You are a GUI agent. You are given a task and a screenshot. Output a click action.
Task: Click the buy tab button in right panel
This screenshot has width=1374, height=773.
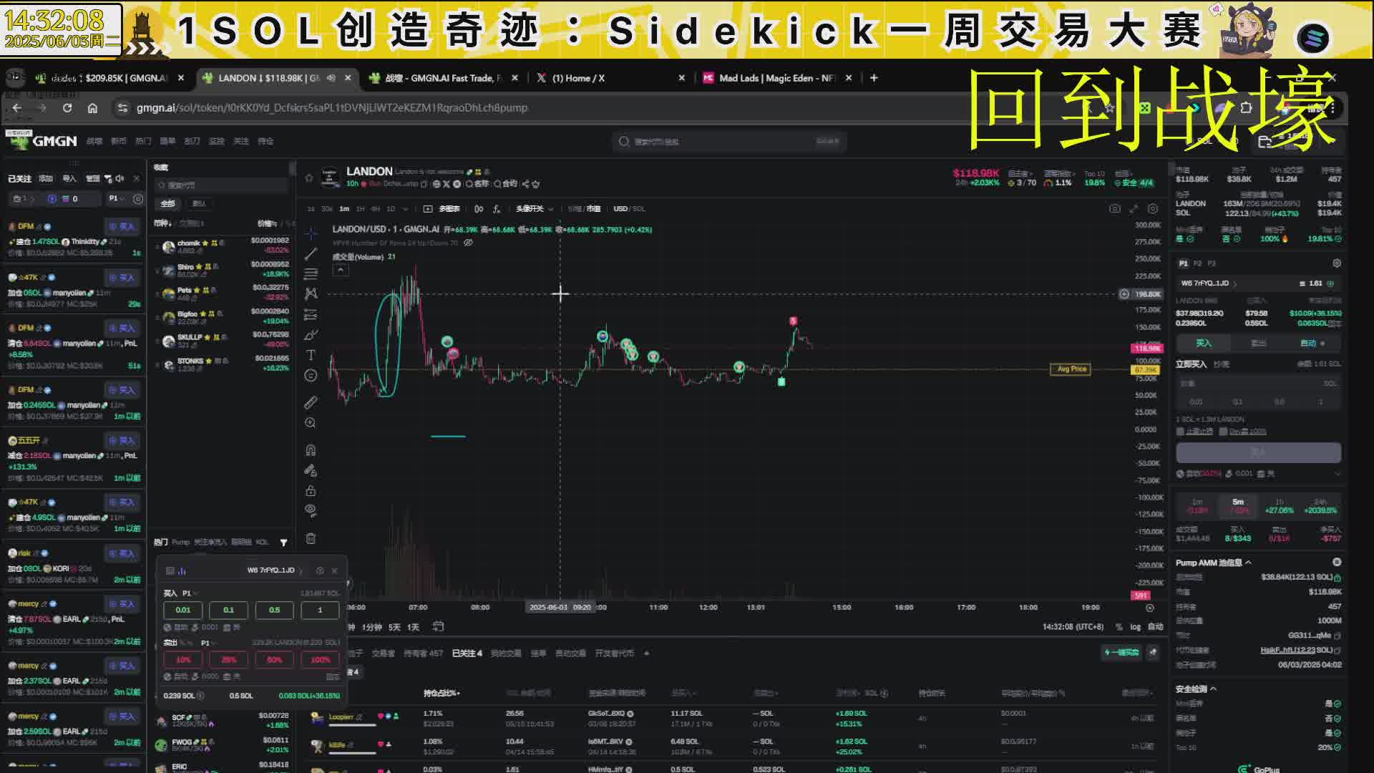click(1204, 344)
